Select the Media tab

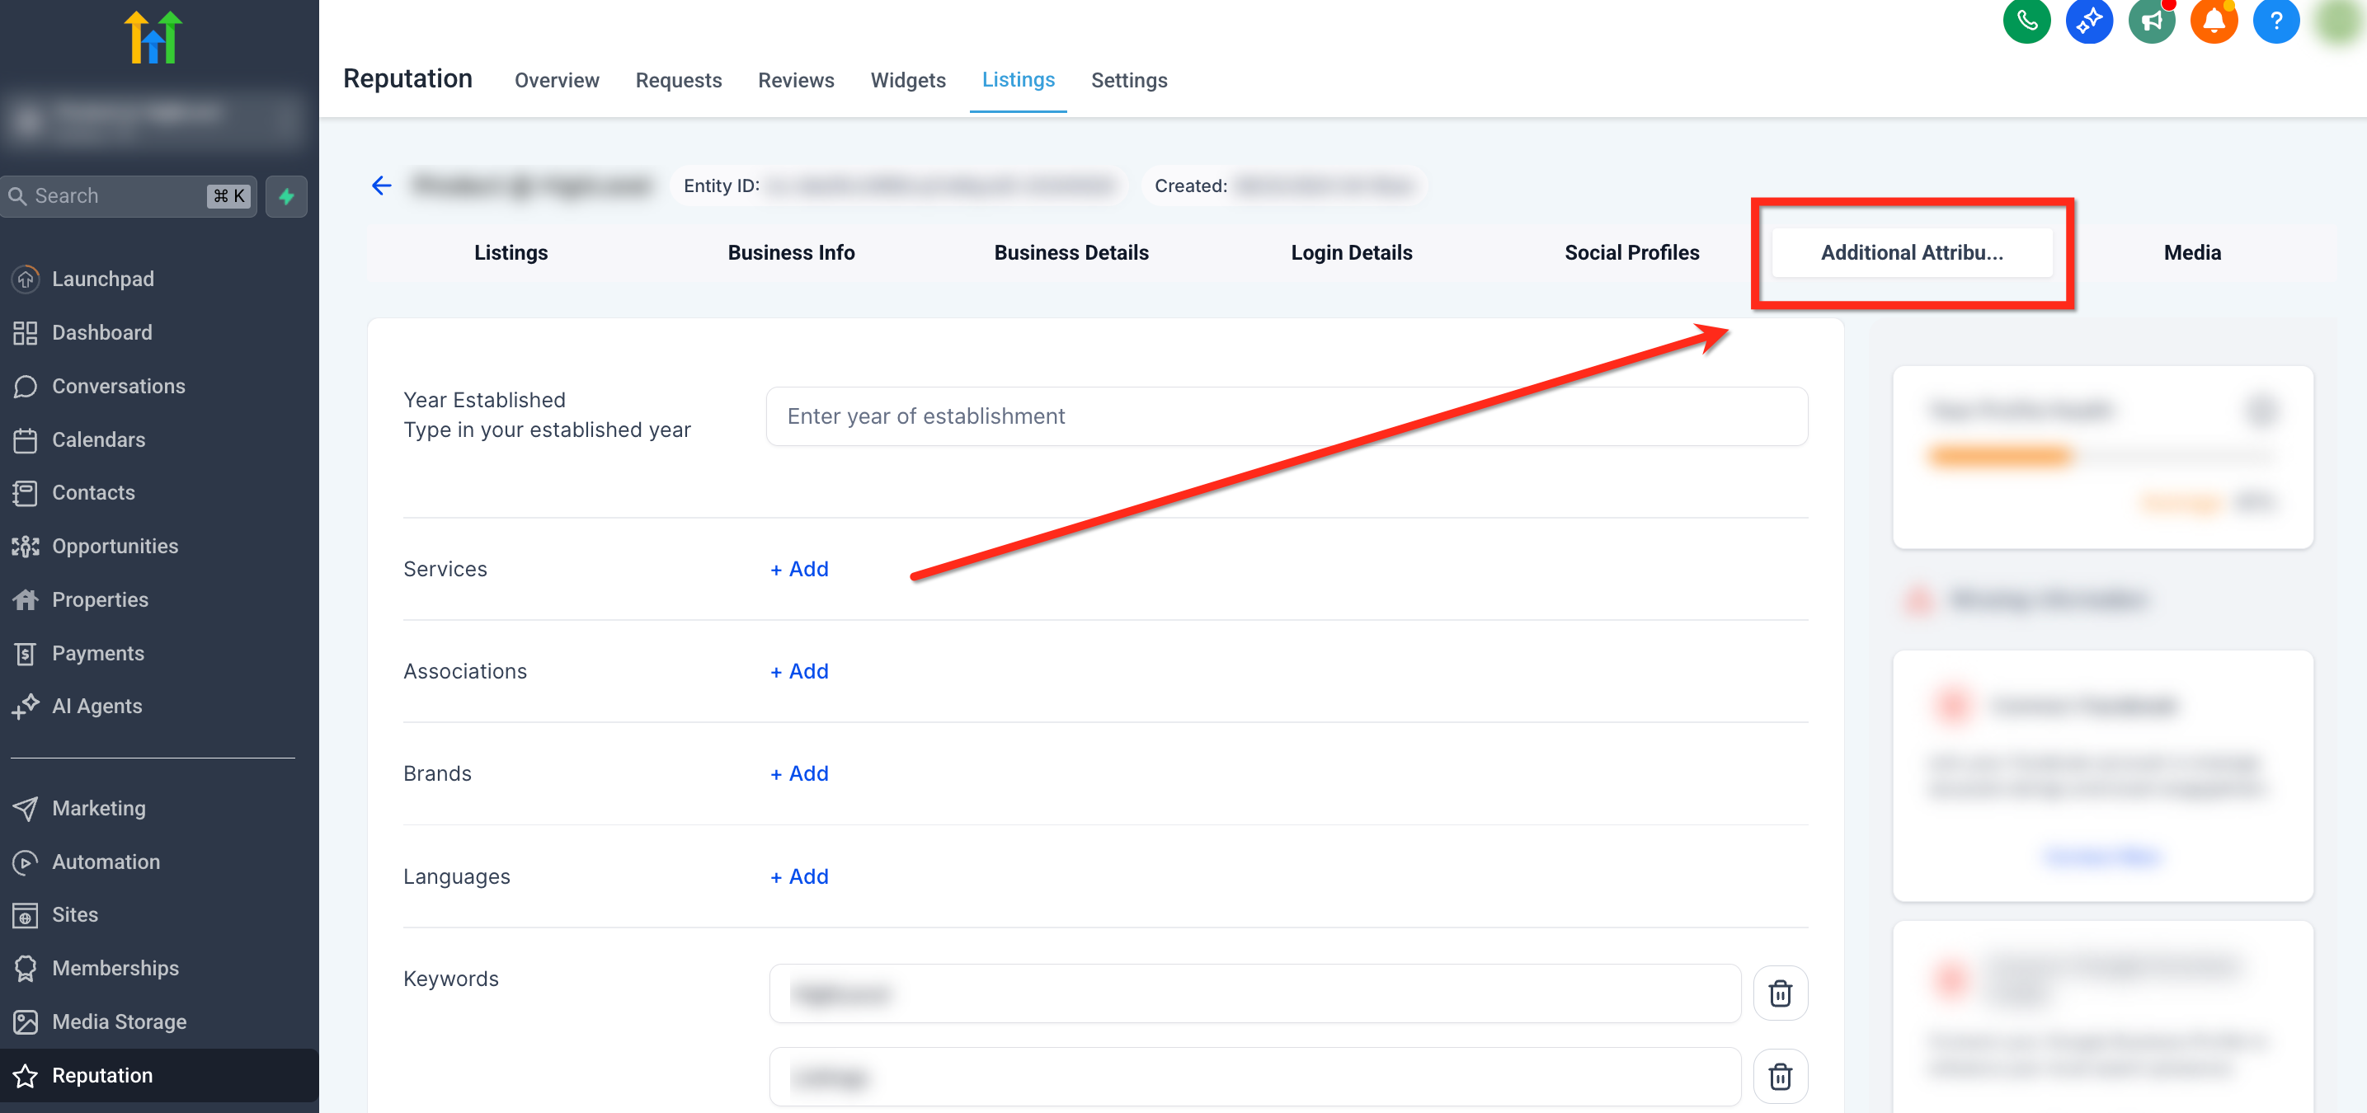2191,252
